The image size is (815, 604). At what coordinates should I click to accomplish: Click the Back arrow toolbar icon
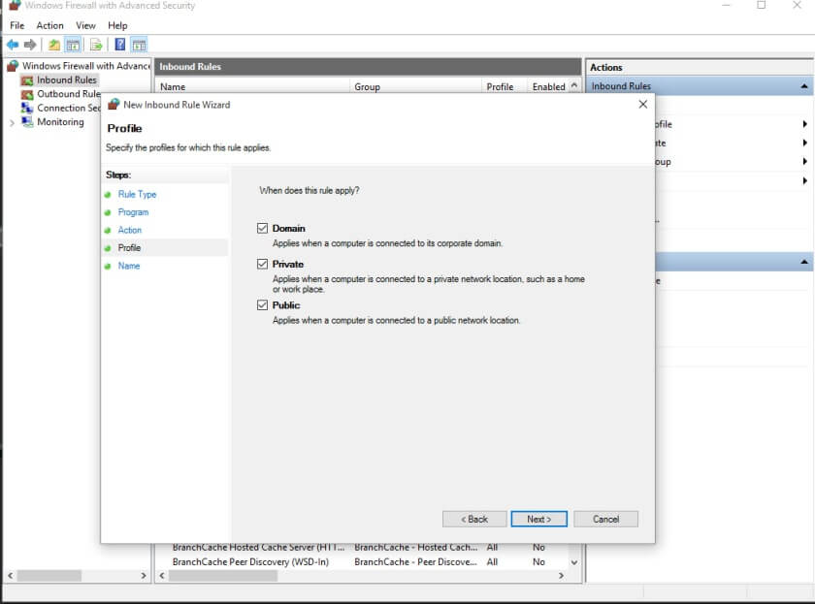click(13, 45)
